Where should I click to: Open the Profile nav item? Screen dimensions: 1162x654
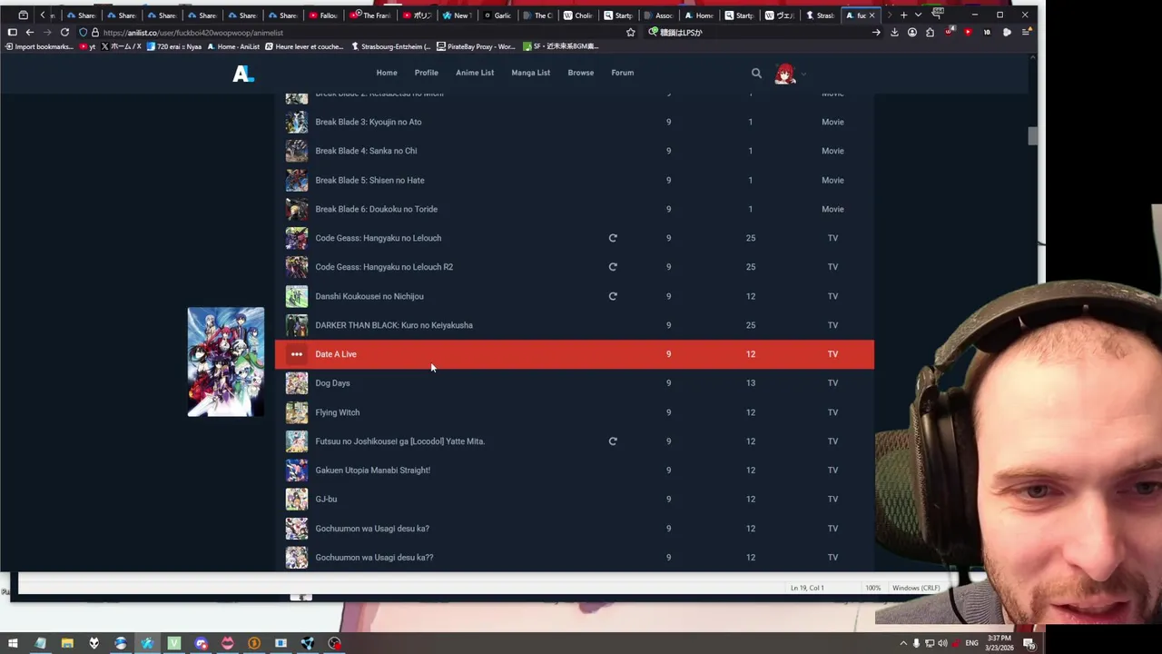coord(426,73)
